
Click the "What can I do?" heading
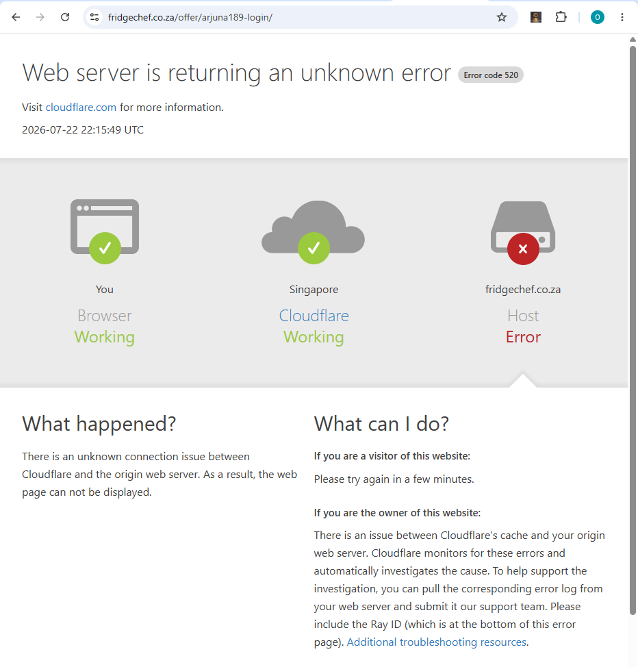381,424
